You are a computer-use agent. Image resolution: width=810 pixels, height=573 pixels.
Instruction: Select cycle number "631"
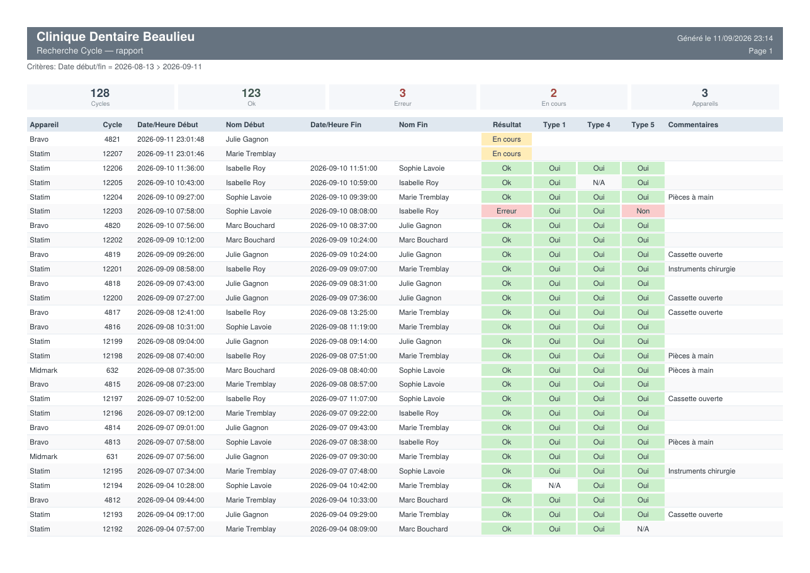[113, 457]
